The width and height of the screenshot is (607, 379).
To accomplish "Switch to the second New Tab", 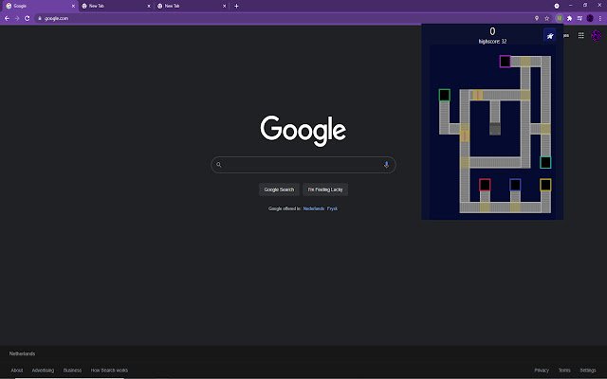I will 191,7.
